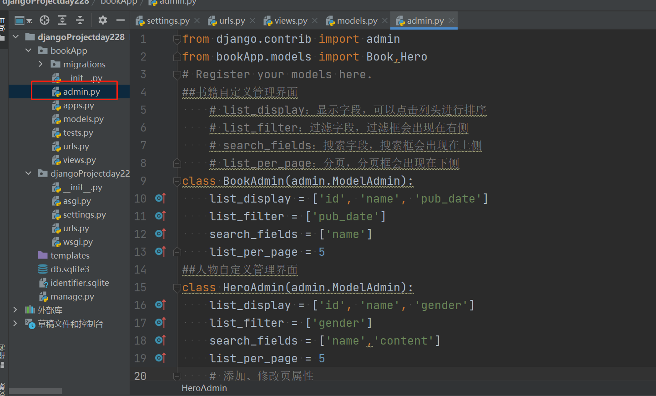Select db.sqlite3 database file

[70, 269]
